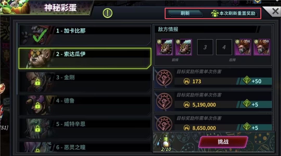Viewport: 281px width, 156px height.
Task: Click the 刷新 refresh button
Action: click(185, 13)
